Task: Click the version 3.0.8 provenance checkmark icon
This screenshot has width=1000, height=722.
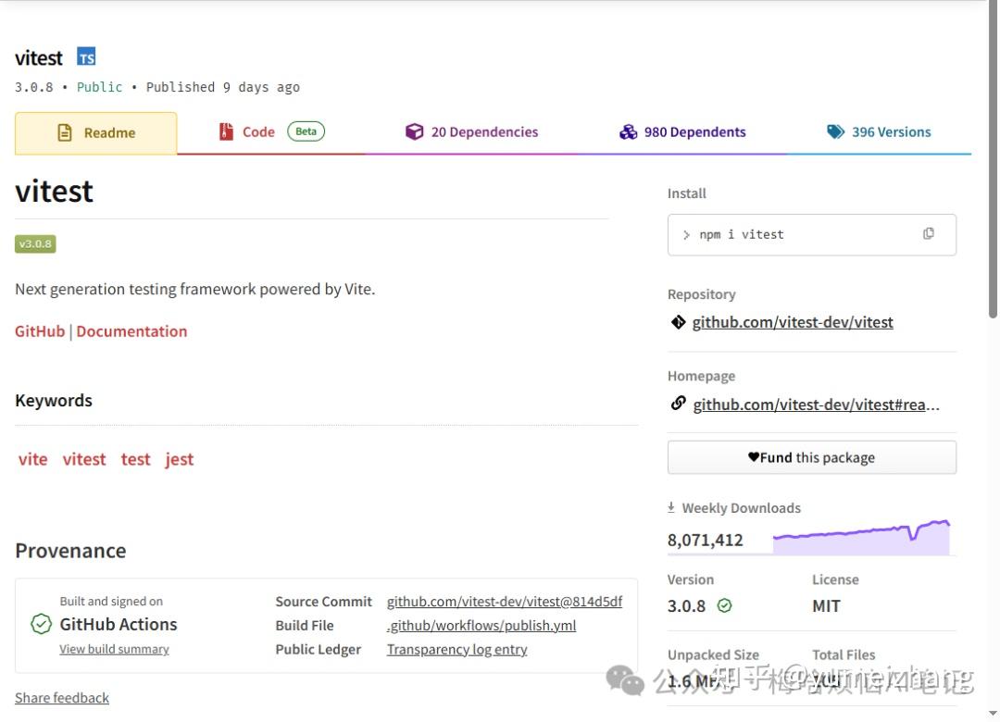Action: [724, 605]
